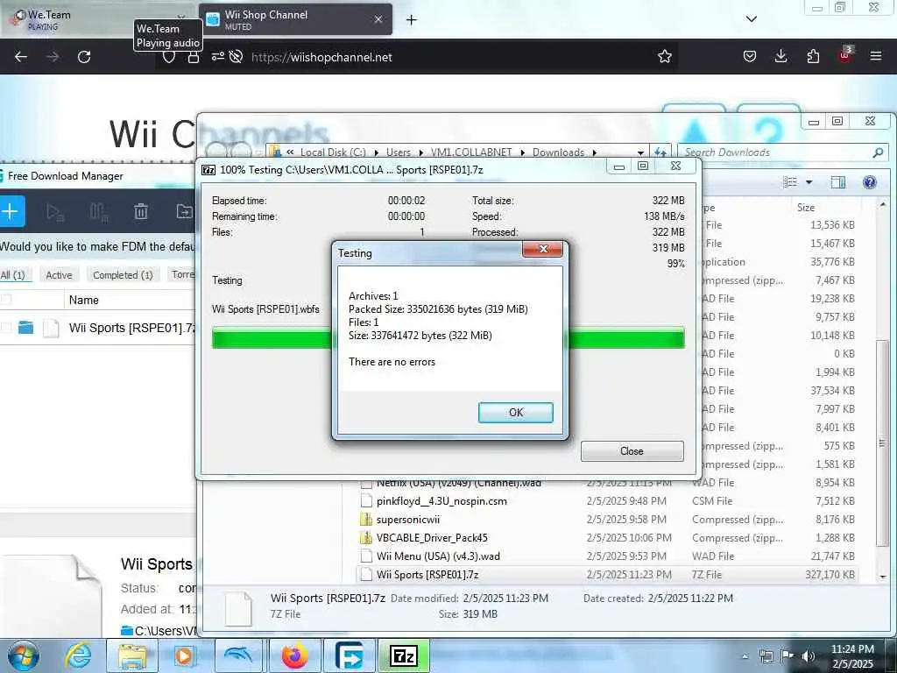Select VBCABLE_Driver_Pack45 file
Image resolution: width=897 pixels, height=673 pixels.
[x=432, y=537]
